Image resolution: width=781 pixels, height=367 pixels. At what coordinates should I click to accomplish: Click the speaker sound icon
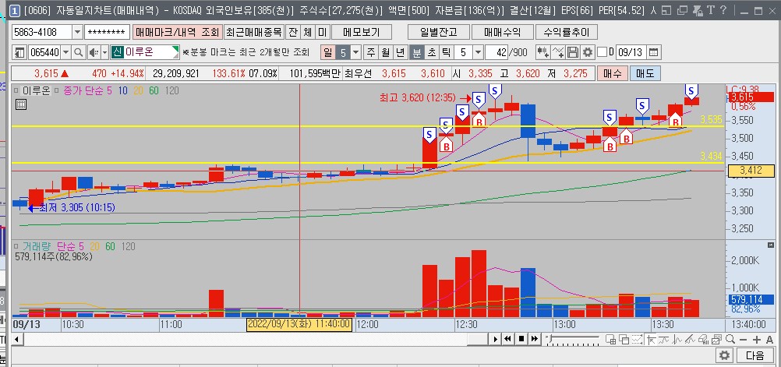[x=93, y=52]
